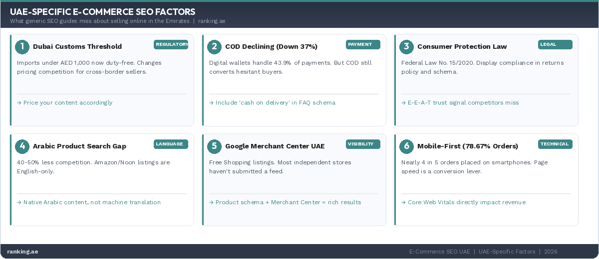Open 'Product schema + Merchant Center' tip
Image resolution: width=599 pixels, height=259 pixels.
pos(285,202)
